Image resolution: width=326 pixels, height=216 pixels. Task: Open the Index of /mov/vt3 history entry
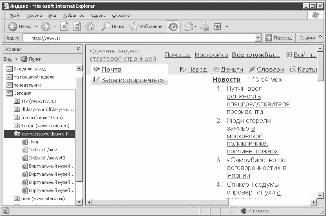43,158
